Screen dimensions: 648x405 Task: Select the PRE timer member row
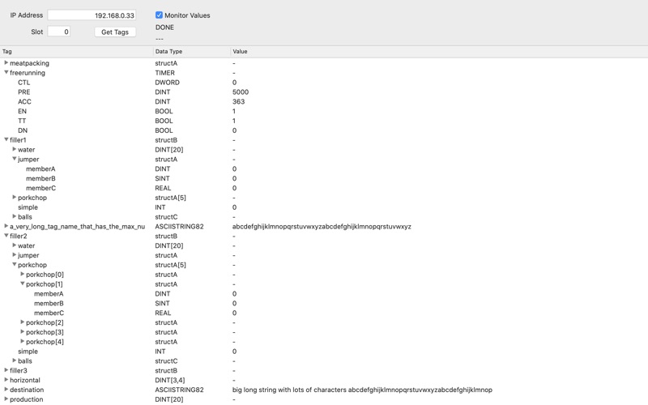click(x=324, y=92)
